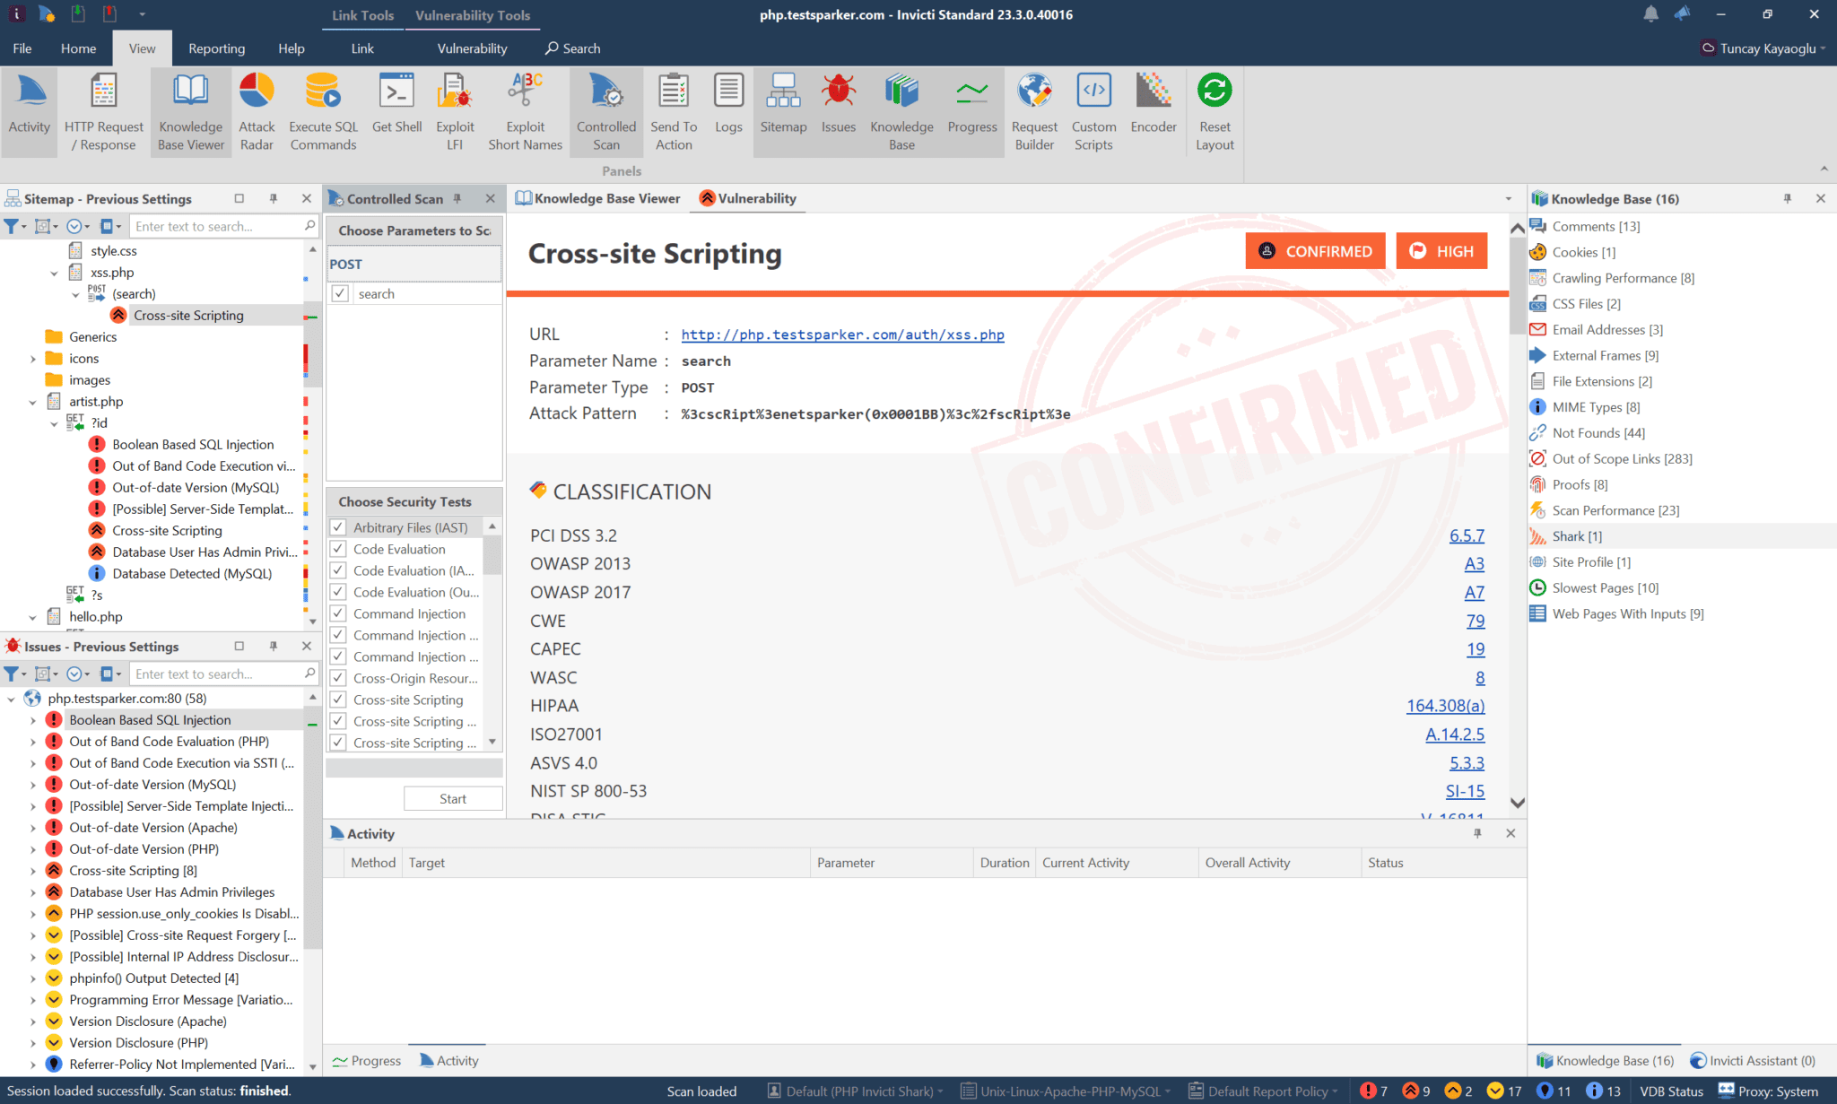Open the Request Builder panel
1837x1104 pixels.
[1034, 111]
